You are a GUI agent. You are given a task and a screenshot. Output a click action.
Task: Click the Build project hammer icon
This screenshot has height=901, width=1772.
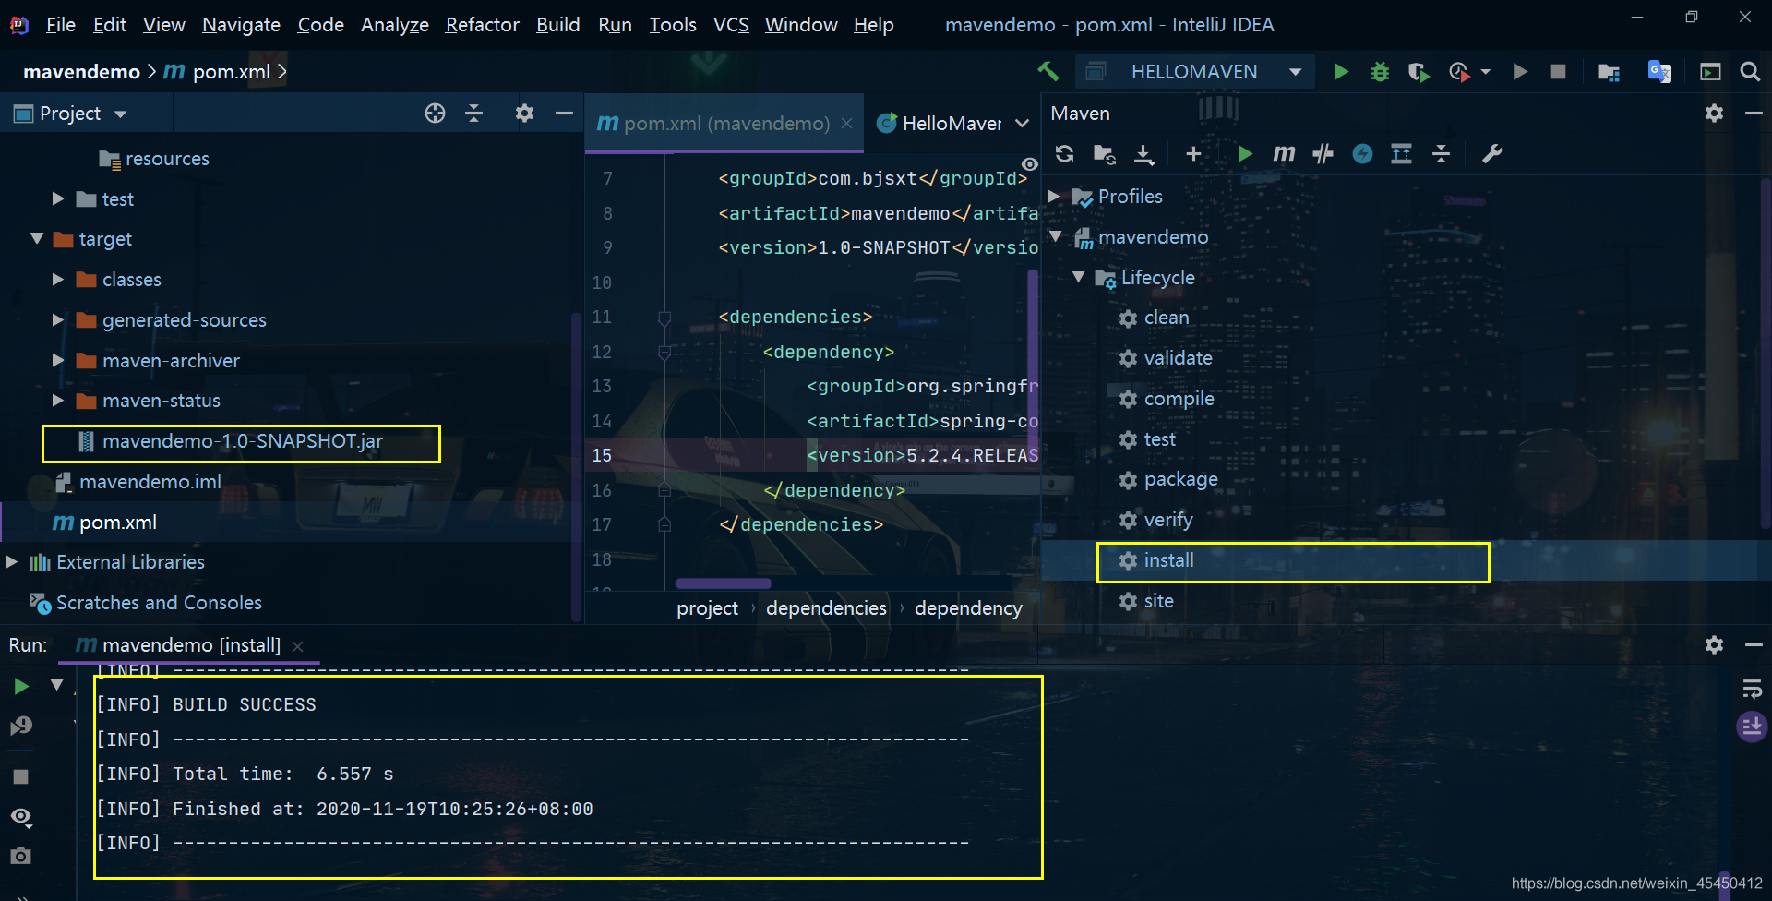[x=1048, y=71]
